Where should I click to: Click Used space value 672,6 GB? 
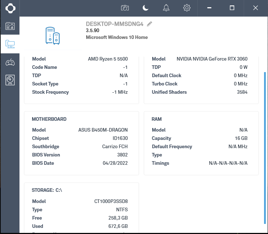[118, 226]
